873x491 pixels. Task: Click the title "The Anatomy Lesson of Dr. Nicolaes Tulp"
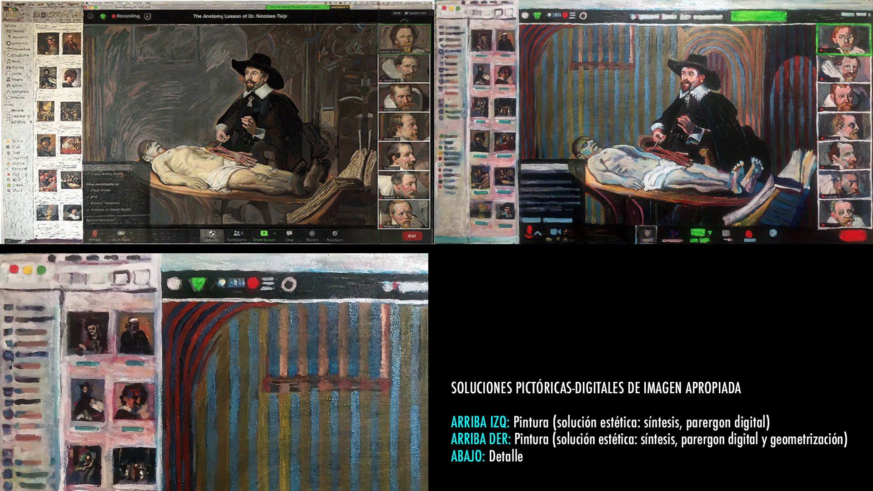coord(240,16)
